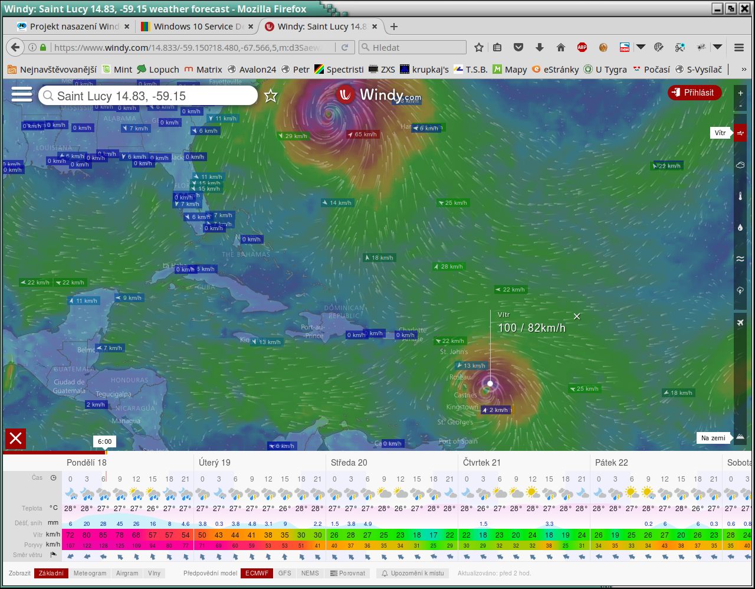Click Hledat search box in Firefox

(413, 47)
